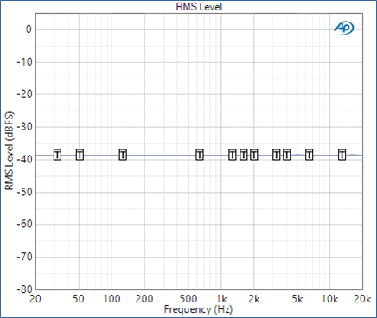Click the T marker immediately left of 2k
This screenshot has height=318, width=377.
point(244,155)
